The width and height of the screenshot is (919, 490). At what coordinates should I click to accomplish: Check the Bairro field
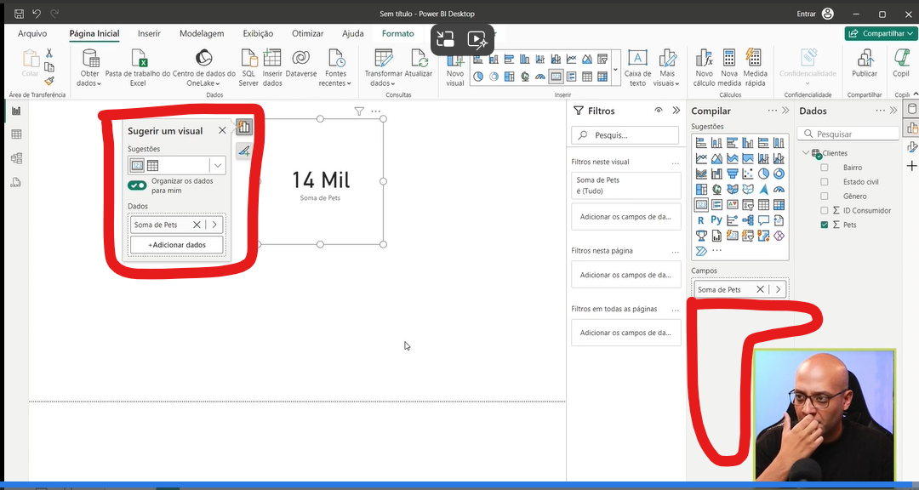tap(825, 168)
